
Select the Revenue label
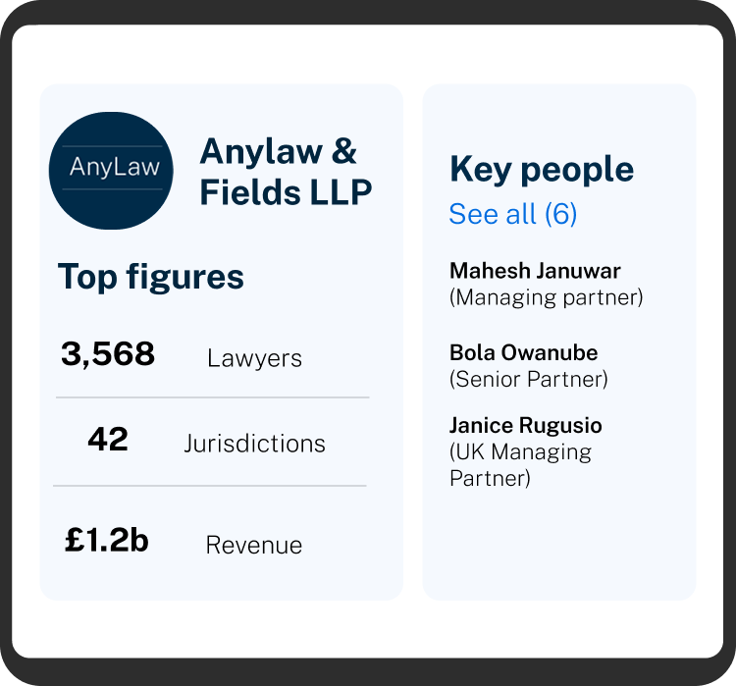tap(253, 546)
